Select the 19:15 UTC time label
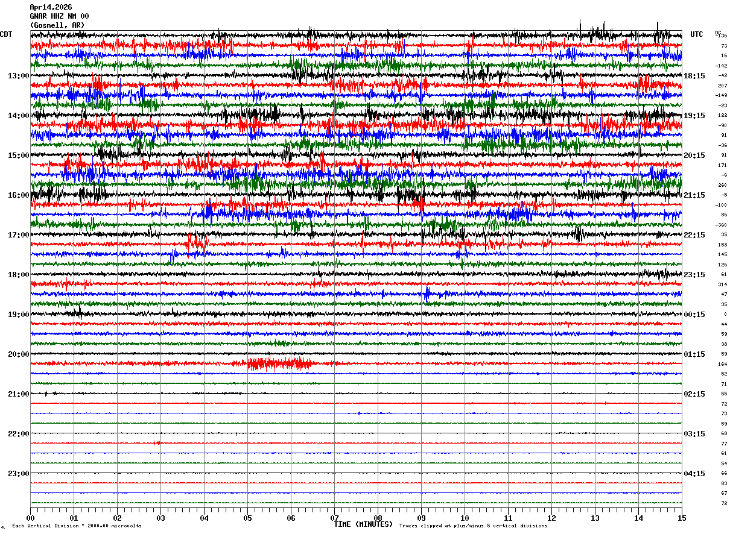 click(x=694, y=116)
